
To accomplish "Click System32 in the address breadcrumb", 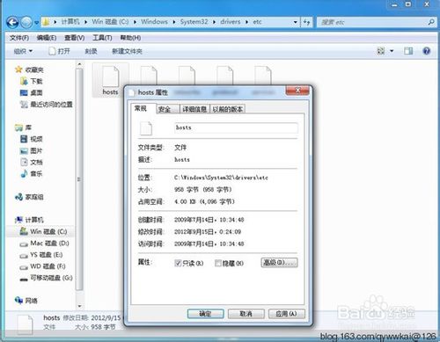I will 194,22.
